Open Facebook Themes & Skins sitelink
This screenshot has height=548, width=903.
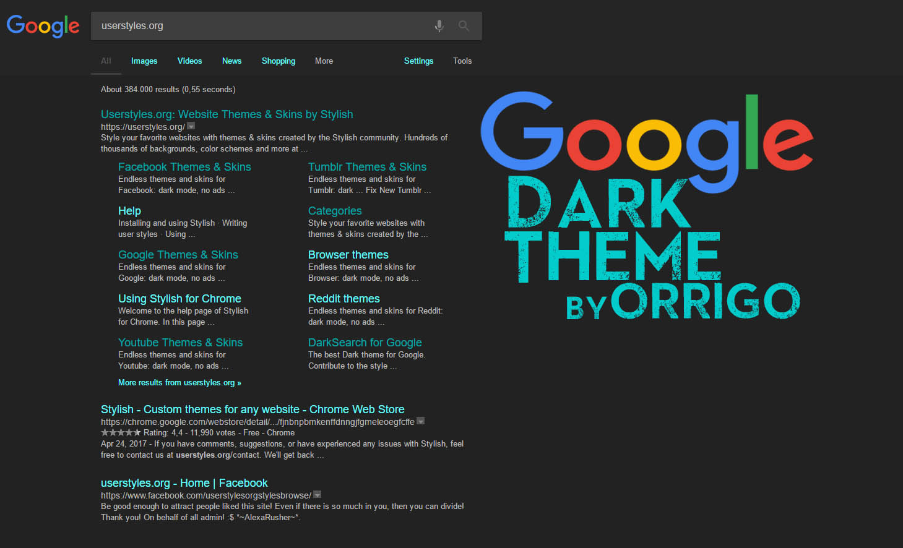point(184,167)
